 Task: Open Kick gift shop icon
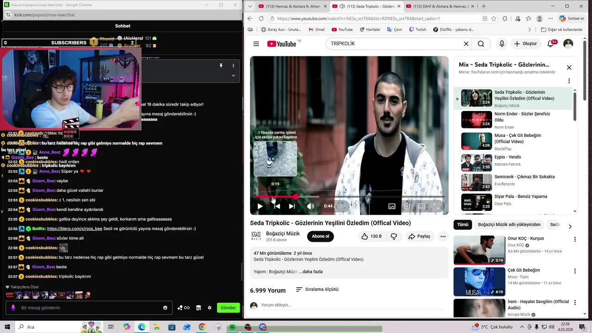tap(198, 308)
